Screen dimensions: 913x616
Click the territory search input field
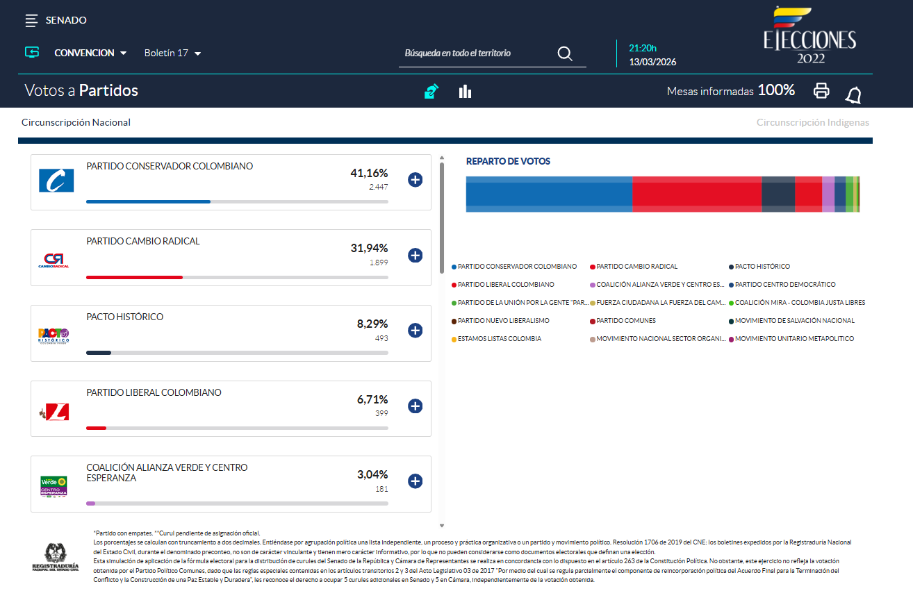coord(476,53)
